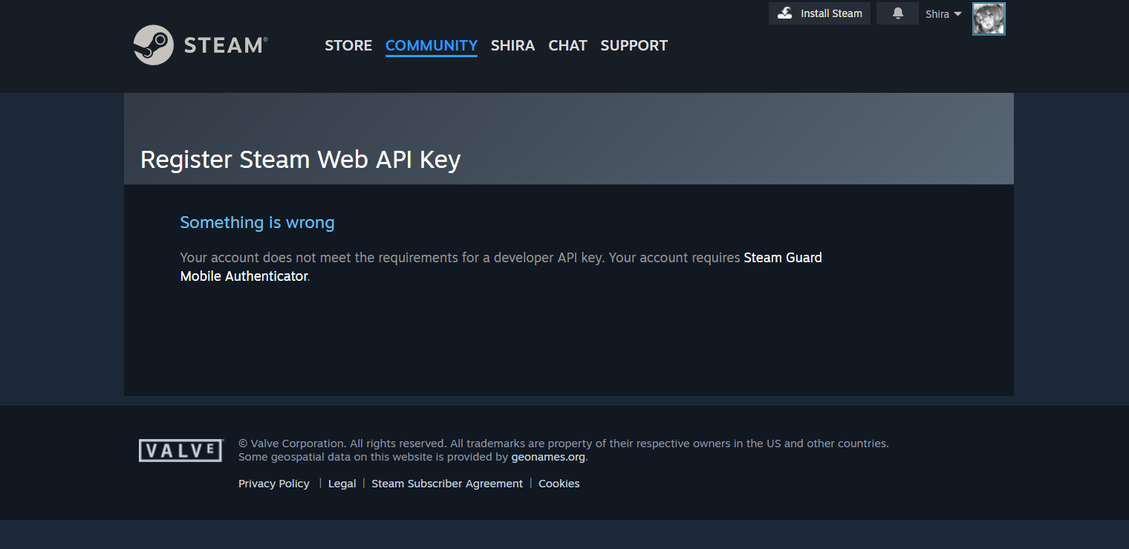Click the Valve logo in footer
This screenshot has height=549, width=1129.
pyautogui.click(x=181, y=450)
